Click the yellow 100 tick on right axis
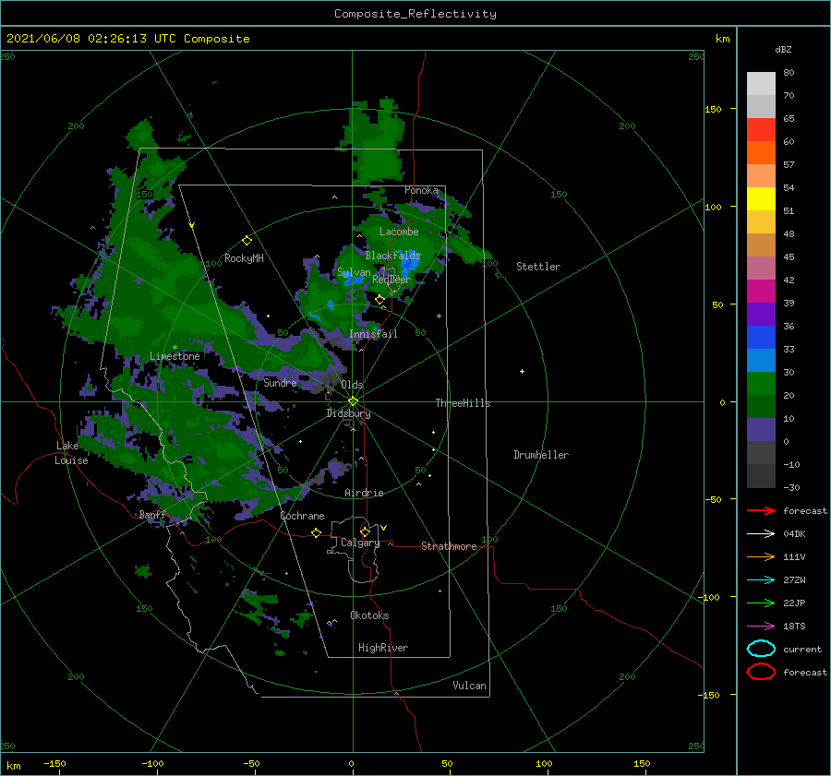 [713, 207]
